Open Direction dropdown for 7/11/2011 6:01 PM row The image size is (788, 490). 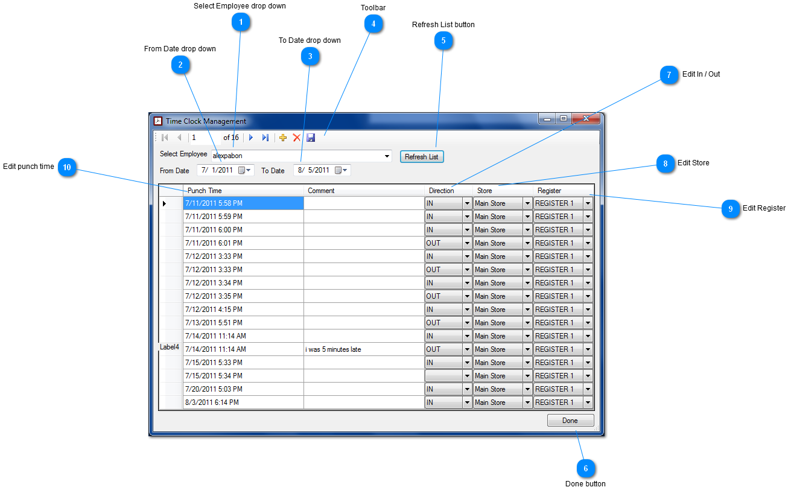[467, 243]
